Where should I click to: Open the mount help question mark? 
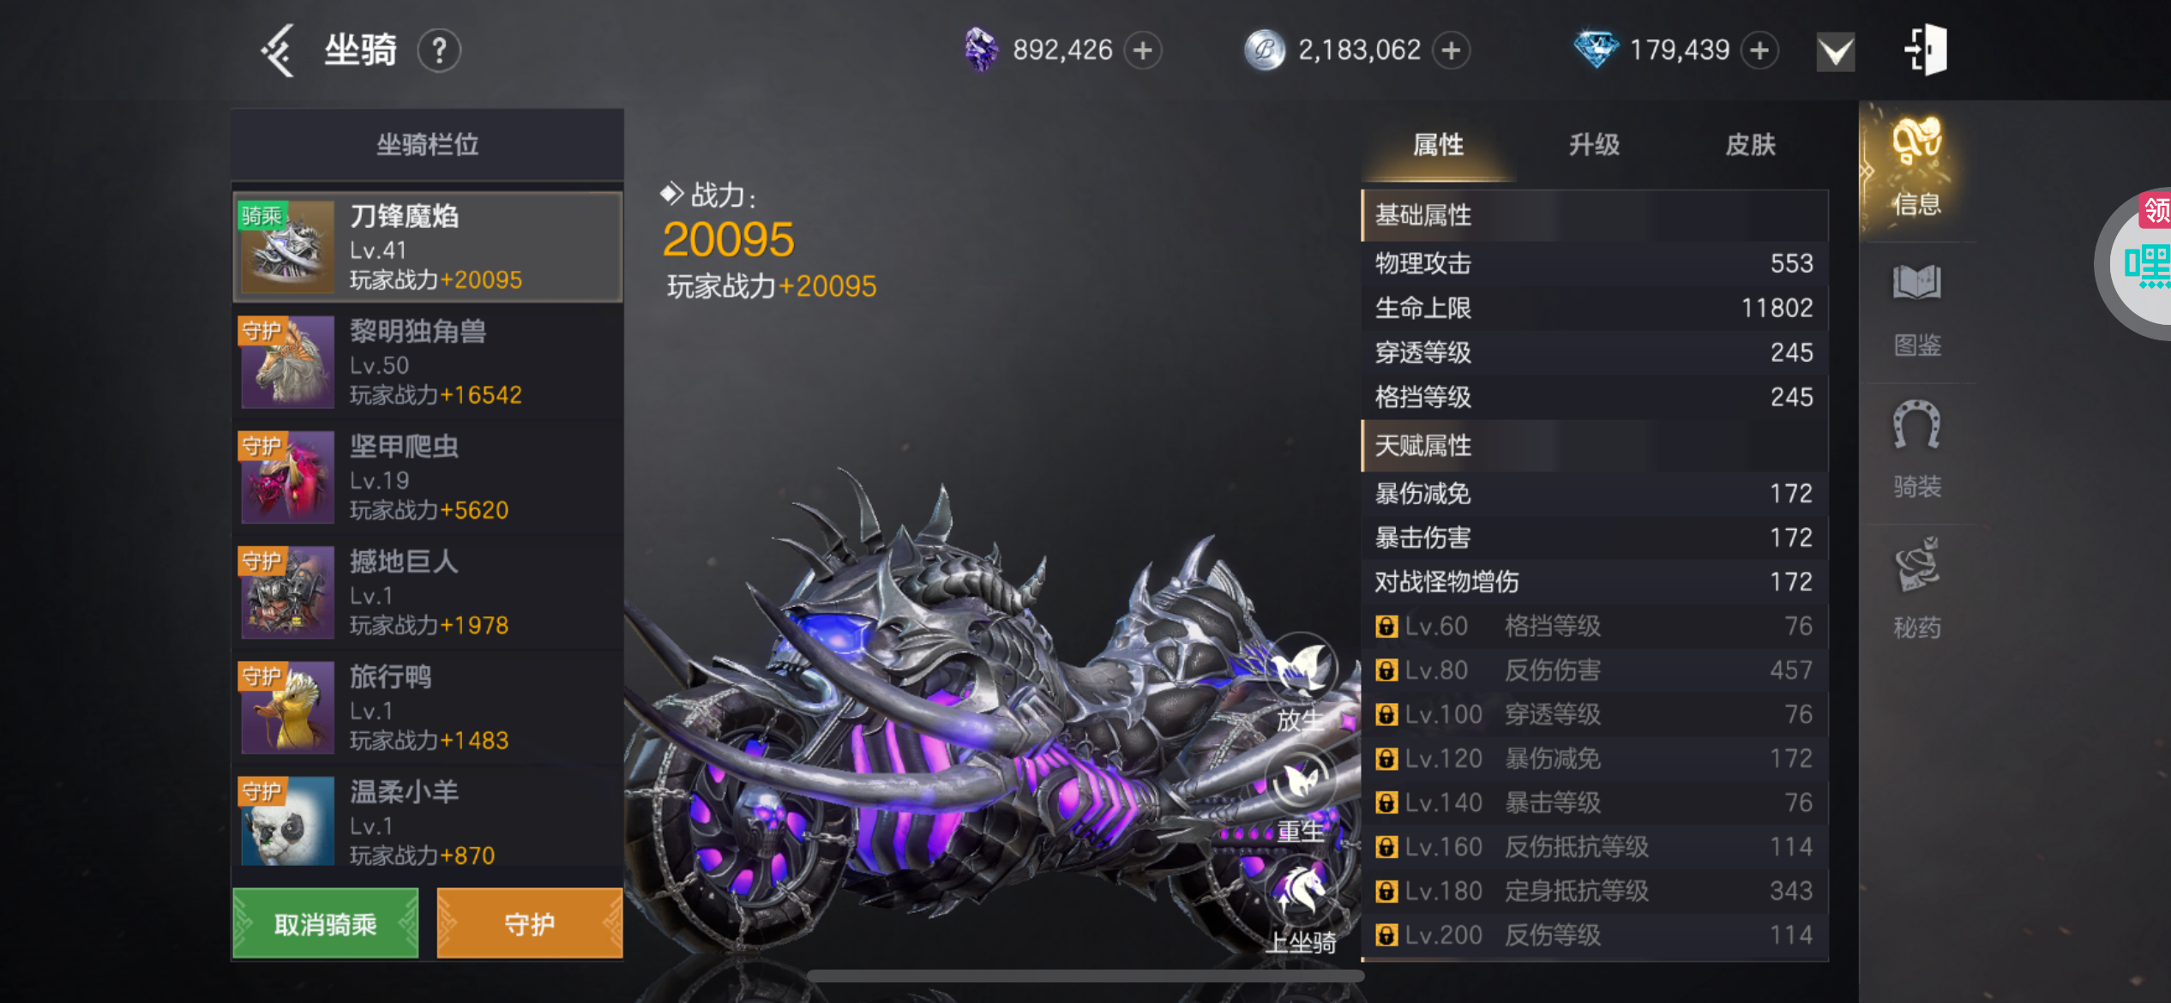point(439,51)
